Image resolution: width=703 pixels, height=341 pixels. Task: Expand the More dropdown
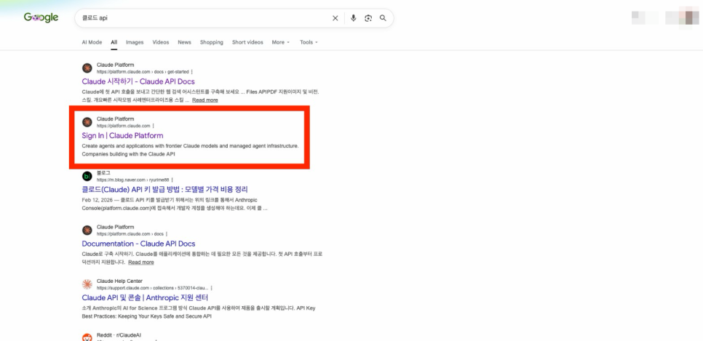281,42
